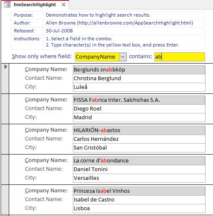Screen dimensions: 213x216
Task: Click contact name Carlos Hernández
Action: point(139,139)
